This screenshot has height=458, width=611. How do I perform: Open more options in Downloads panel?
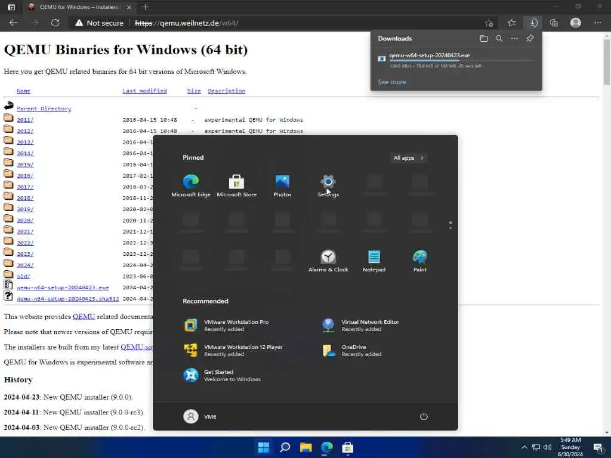515,38
